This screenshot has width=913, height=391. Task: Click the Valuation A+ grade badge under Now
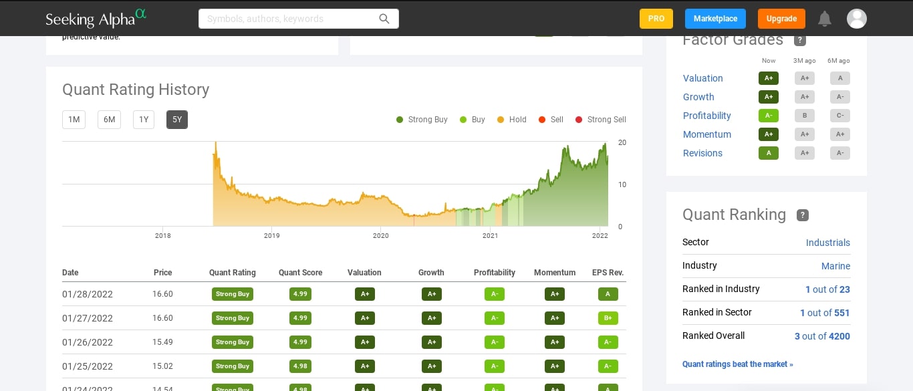coord(769,78)
